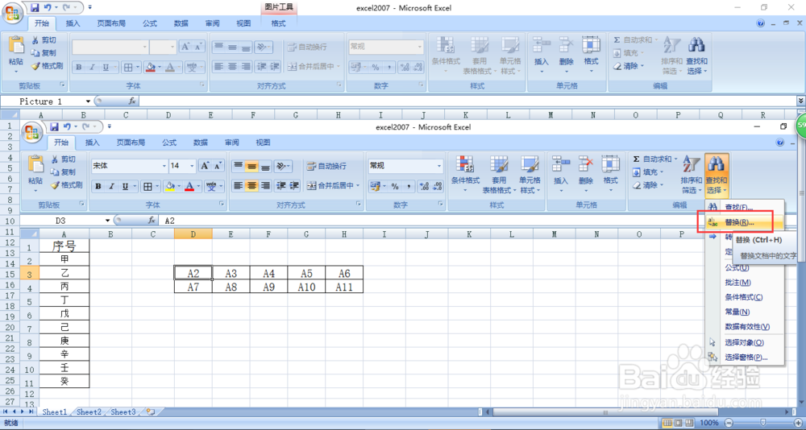Toggle center horizontal alignment in the embedded ribbon
The image size is (806, 430).
pos(251,186)
